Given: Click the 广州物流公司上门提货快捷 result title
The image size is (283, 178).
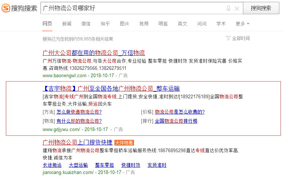Looking at the screenshot, I should [78, 142].
